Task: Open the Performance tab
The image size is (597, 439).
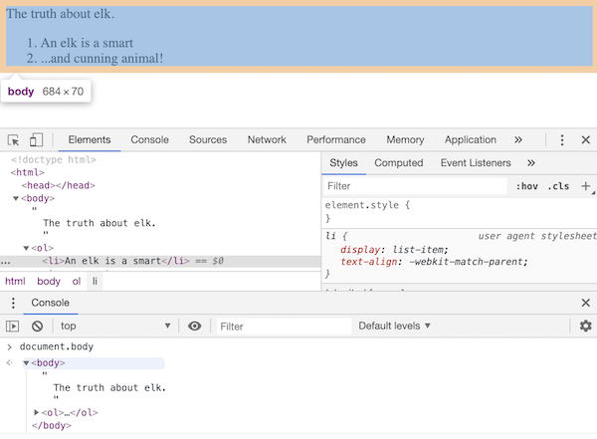Action: [x=336, y=139]
